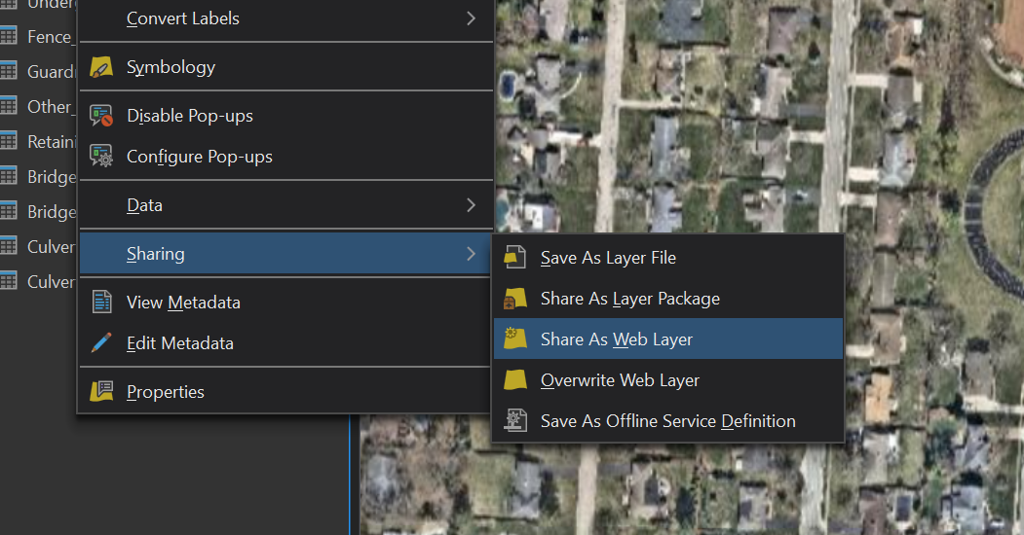The image size is (1024, 535).
Task: Expand the Convert Labels submenu arrow
Action: click(471, 18)
